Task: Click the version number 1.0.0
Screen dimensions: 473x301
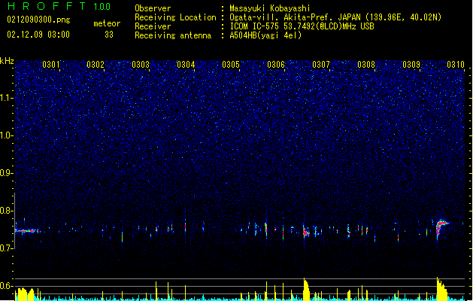Action: pos(102,6)
